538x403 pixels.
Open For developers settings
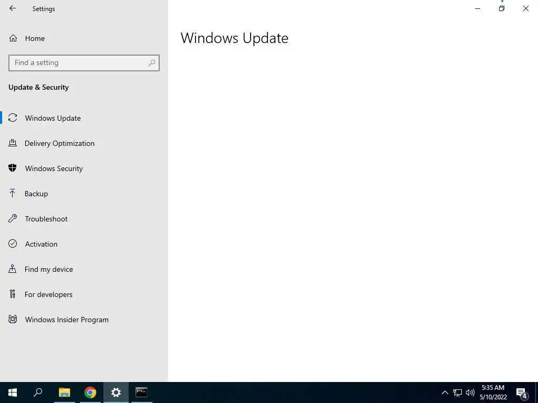[84, 294]
